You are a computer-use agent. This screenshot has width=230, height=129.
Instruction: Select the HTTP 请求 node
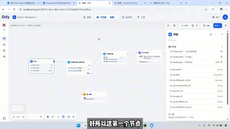pyautogui.click(x=149, y=57)
